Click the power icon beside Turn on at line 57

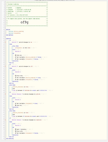point(16,105)
